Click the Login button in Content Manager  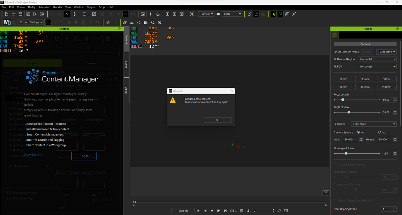tap(84, 156)
